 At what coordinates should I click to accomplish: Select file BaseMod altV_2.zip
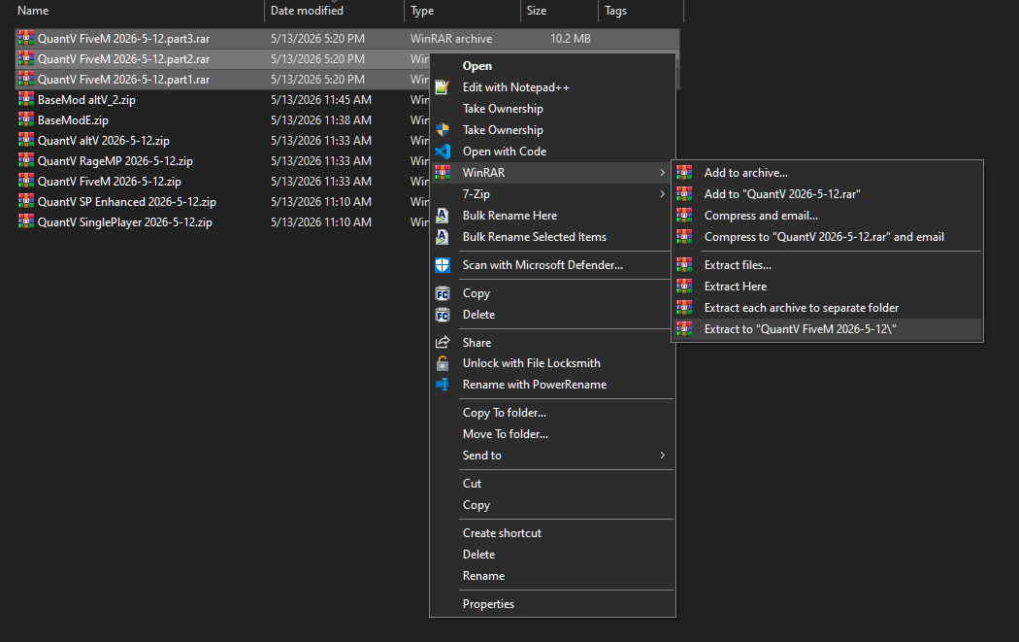tap(86, 99)
